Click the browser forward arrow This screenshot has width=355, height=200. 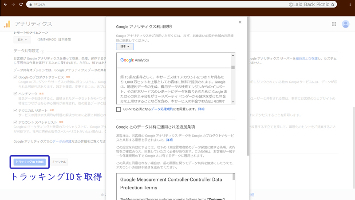point(13,4)
